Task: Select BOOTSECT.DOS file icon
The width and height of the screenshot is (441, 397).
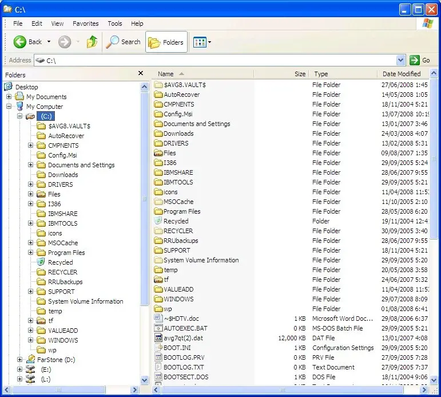Action: pos(158,377)
